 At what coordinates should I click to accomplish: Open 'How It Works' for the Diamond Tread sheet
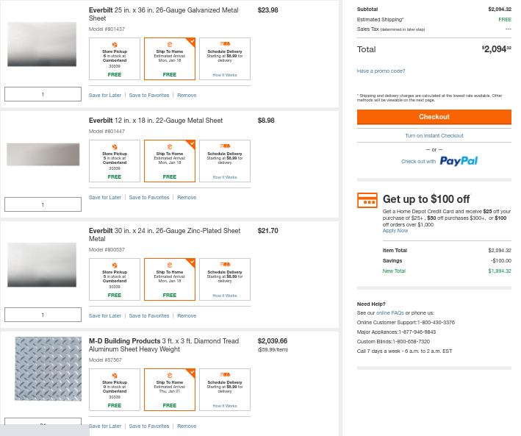coord(225,405)
